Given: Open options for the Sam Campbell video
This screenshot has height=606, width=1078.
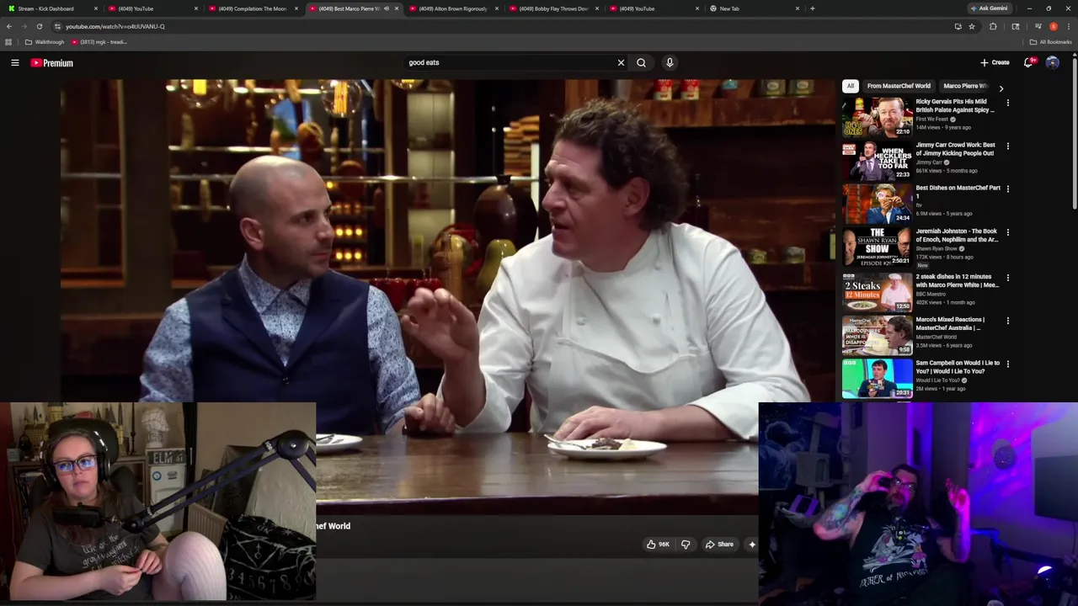Looking at the screenshot, I should point(1007,364).
